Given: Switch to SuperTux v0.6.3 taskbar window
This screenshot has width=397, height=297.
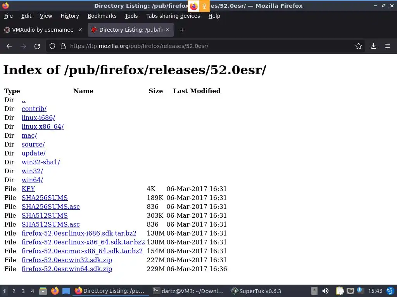Looking at the screenshot, I should pyautogui.click(x=256, y=291).
